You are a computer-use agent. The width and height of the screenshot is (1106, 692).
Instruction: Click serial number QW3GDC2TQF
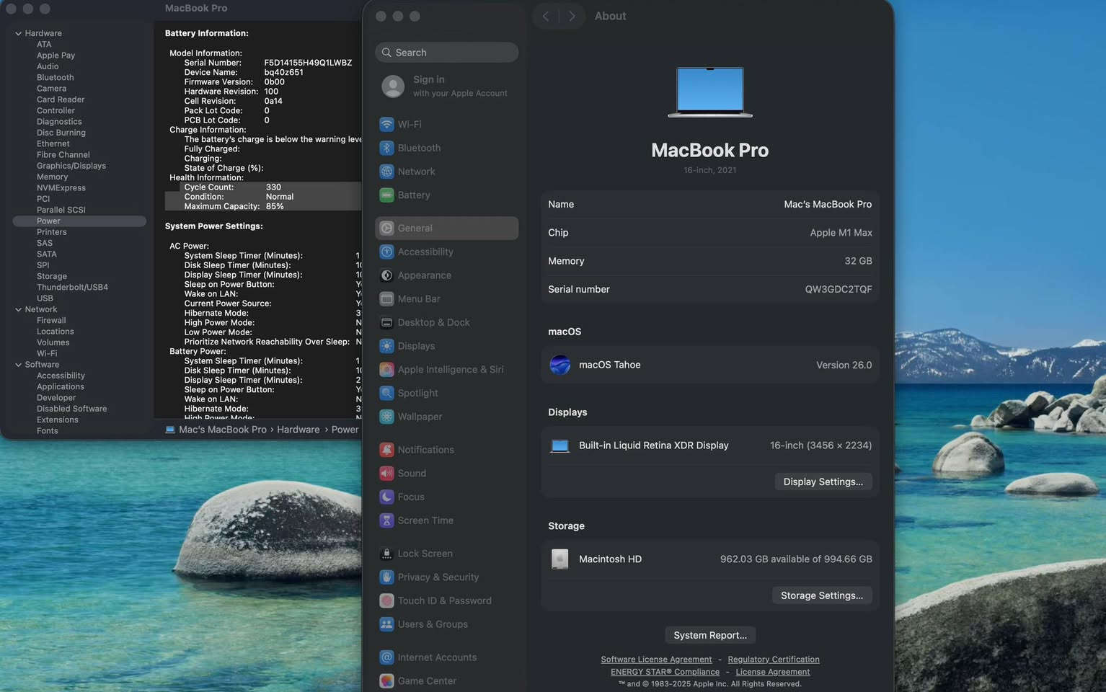[x=839, y=289]
